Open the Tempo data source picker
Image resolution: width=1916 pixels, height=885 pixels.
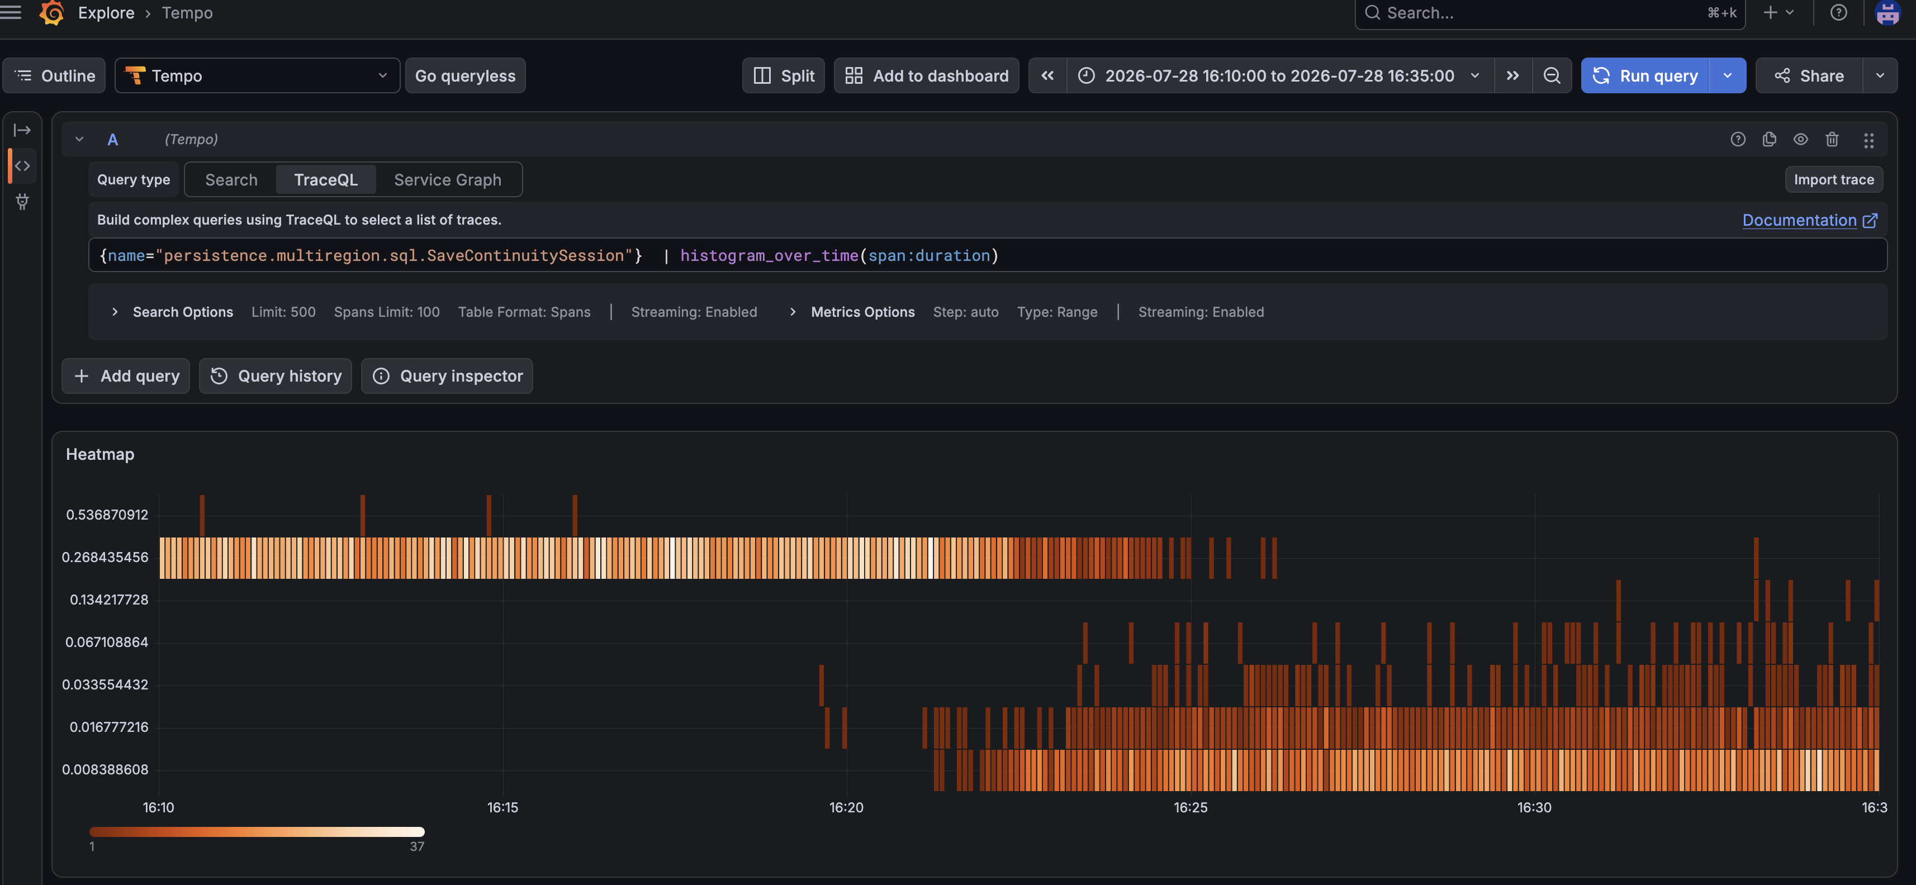[x=257, y=76]
